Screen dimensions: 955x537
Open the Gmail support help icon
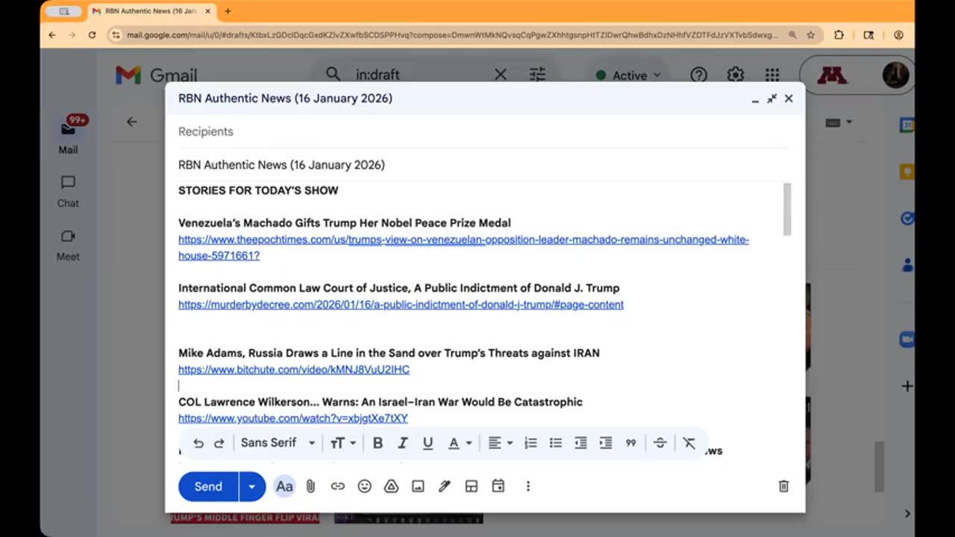[x=698, y=75]
